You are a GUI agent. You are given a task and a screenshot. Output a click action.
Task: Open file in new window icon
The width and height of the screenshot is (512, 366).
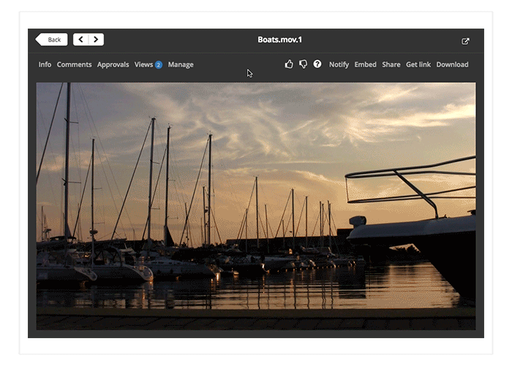pos(465,41)
